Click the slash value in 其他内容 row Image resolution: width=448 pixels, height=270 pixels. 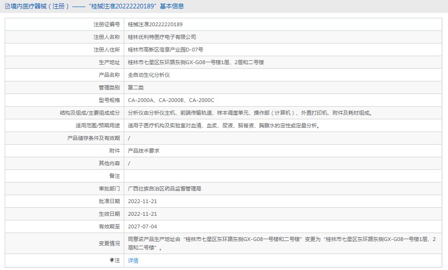129,163
